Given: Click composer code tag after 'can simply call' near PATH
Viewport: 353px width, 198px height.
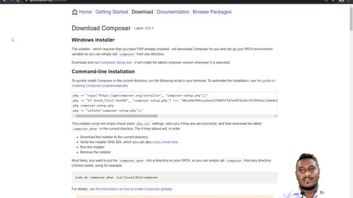Looking at the screenshot, I should pyautogui.click(x=234, y=161).
